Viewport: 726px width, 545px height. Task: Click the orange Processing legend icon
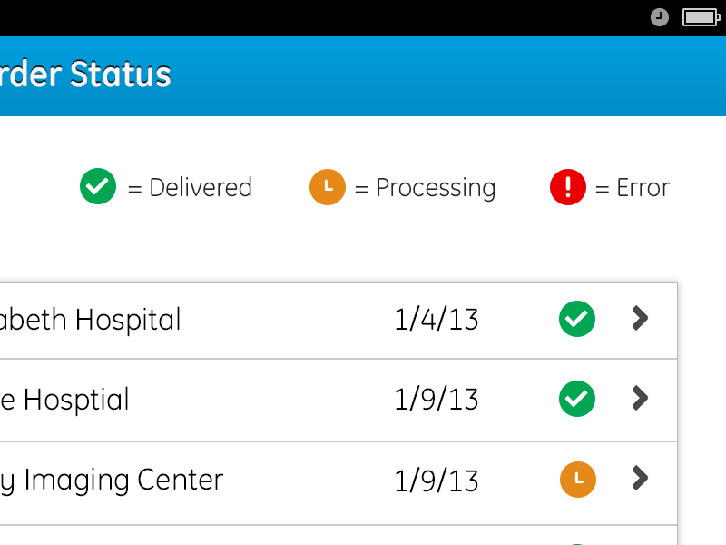[x=328, y=187]
